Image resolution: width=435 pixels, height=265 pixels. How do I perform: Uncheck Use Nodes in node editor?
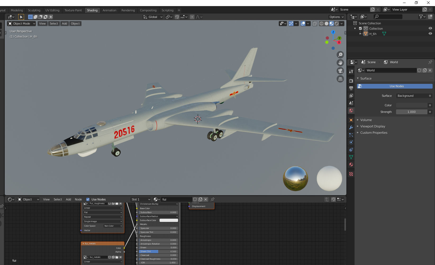88,199
